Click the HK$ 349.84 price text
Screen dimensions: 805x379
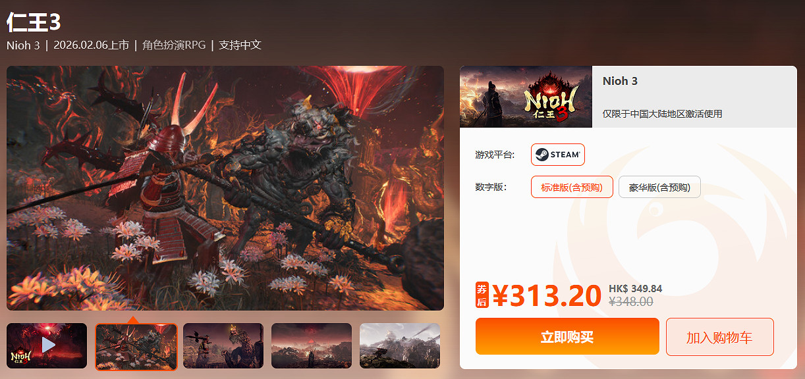(x=635, y=288)
